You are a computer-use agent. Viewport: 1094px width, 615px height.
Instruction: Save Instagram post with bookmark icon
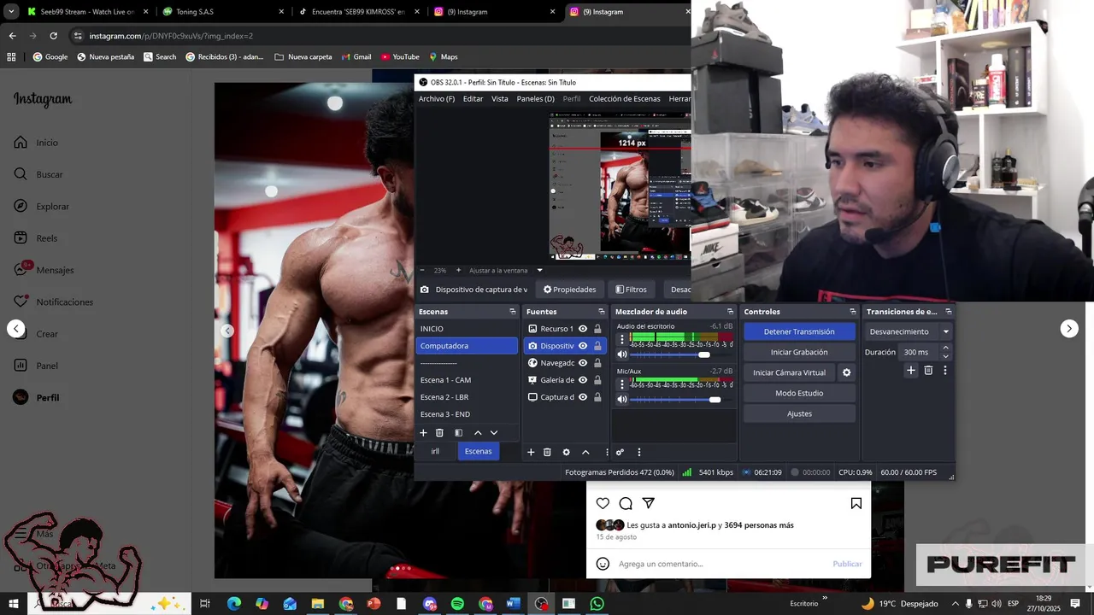(856, 503)
